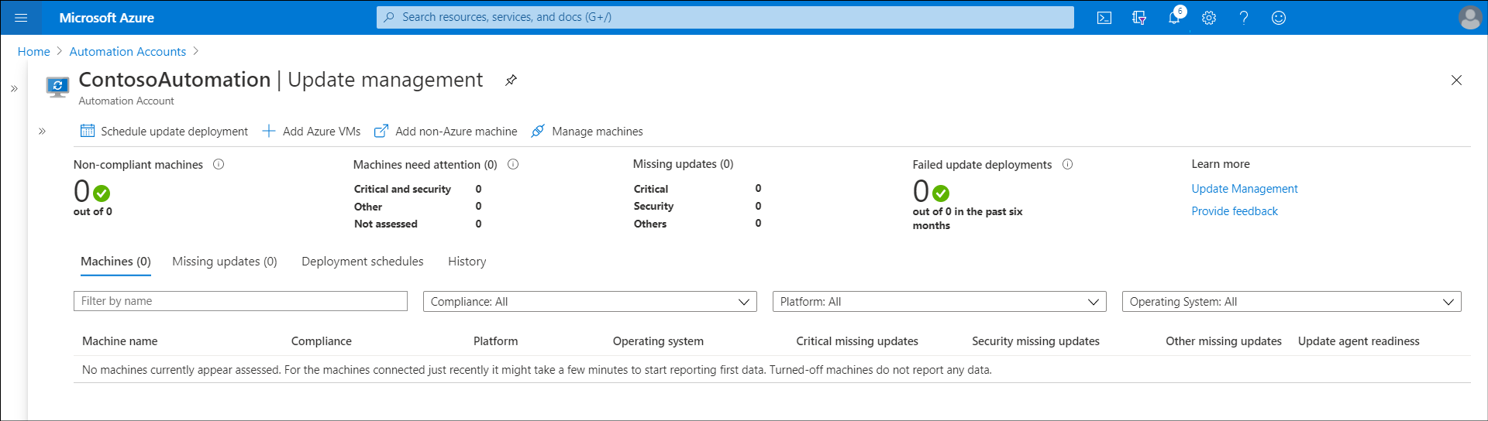This screenshot has height=421, width=1488.
Task: Open the Provide feedback link
Action: 1235,211
